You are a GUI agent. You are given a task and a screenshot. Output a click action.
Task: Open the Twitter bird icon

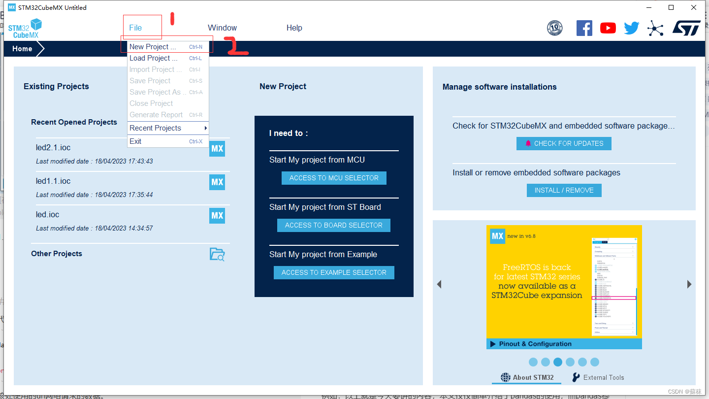click(631, 28)
